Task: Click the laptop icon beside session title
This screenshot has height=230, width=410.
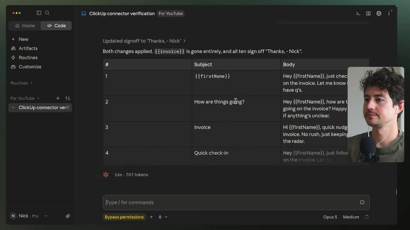Action: [x=84, y=13]
